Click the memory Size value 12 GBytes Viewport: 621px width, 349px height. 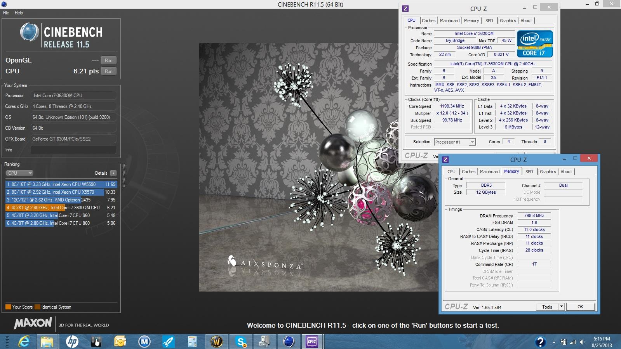click(486, 192)
